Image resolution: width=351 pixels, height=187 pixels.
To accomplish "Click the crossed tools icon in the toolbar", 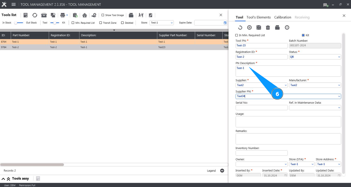I will [141, 15].
